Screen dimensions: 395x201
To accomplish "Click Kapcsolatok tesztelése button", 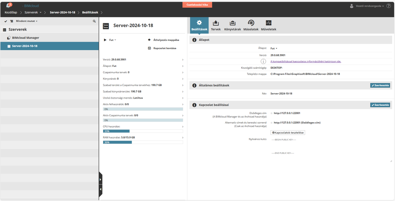I will click(x=288, y=133).
